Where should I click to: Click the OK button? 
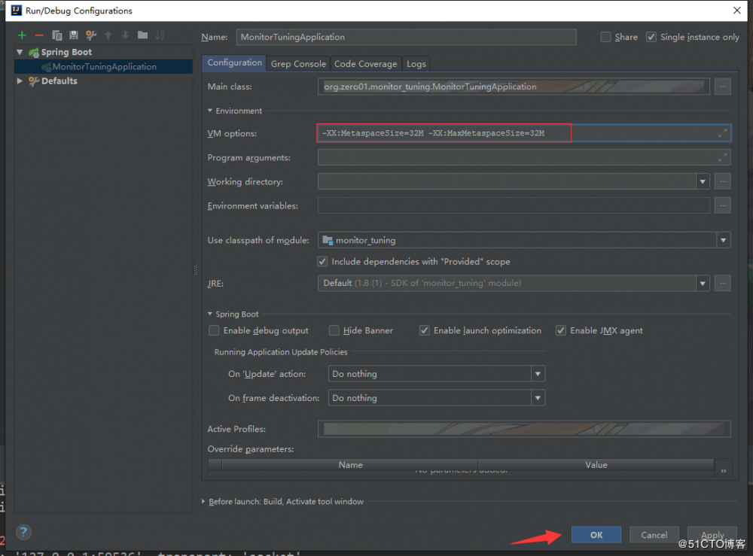point(596,534)
